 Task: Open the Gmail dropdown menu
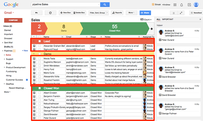(9, 13)
